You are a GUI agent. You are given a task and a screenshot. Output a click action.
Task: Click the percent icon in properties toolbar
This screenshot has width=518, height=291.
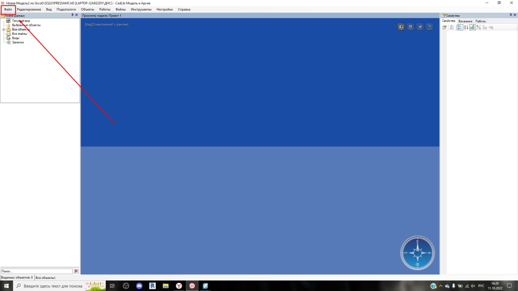[x=479, y=27]
